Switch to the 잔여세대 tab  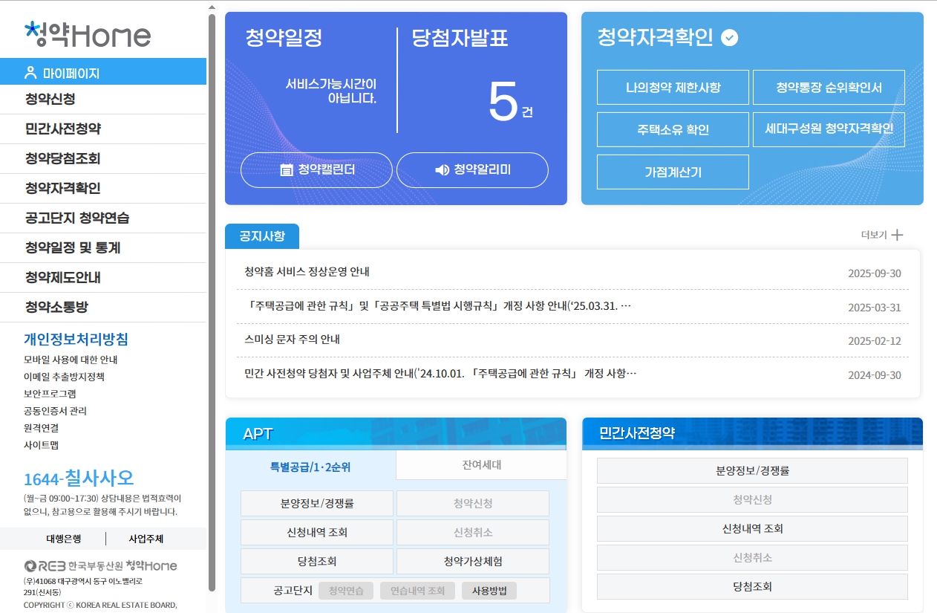481,465
